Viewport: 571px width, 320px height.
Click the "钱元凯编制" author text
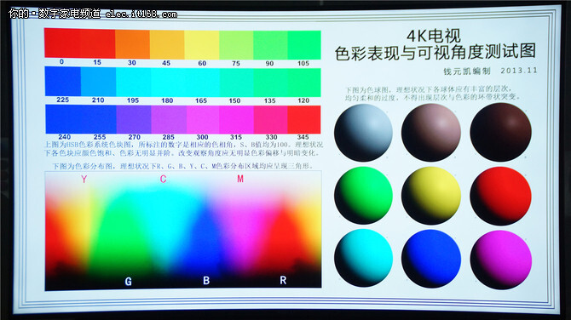[467, 71]
